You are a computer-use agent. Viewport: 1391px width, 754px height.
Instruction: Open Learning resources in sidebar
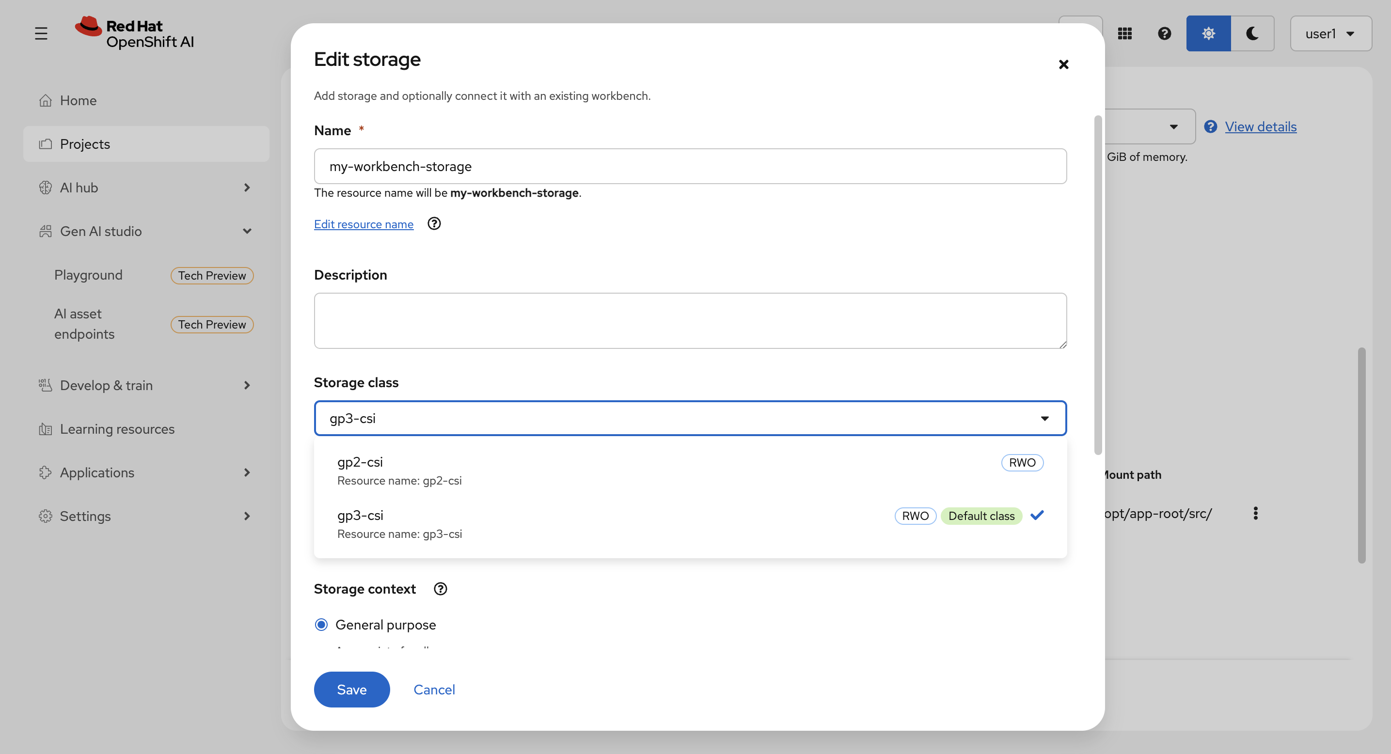117,429
